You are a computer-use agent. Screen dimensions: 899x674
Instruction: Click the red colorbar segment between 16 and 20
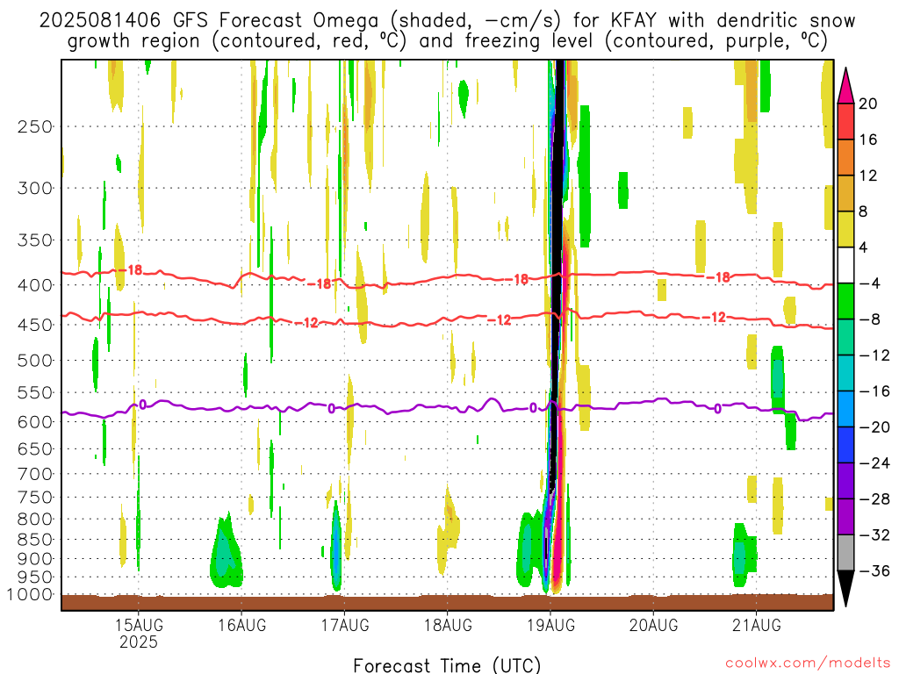[845, 121]
